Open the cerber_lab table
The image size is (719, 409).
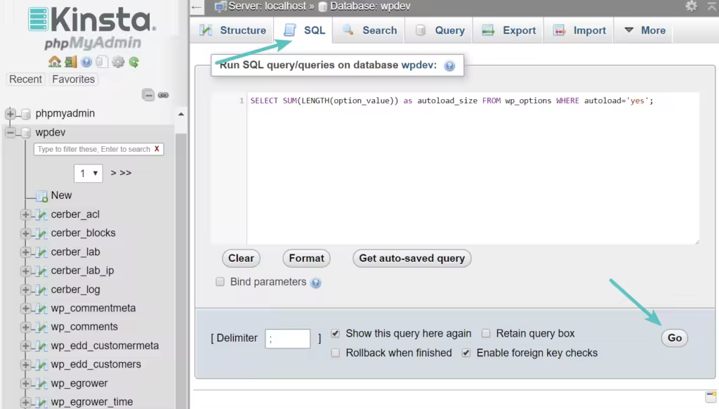pos(75,252)
